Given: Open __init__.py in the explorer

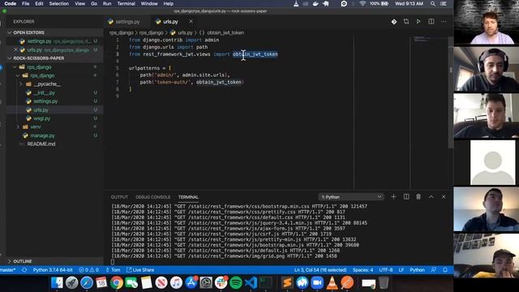Looking at the screenshot, I should click(44, 92).
